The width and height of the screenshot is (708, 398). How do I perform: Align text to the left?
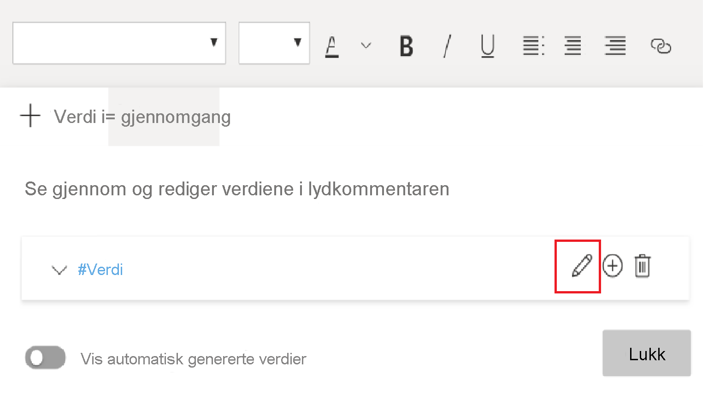[533, 46]
